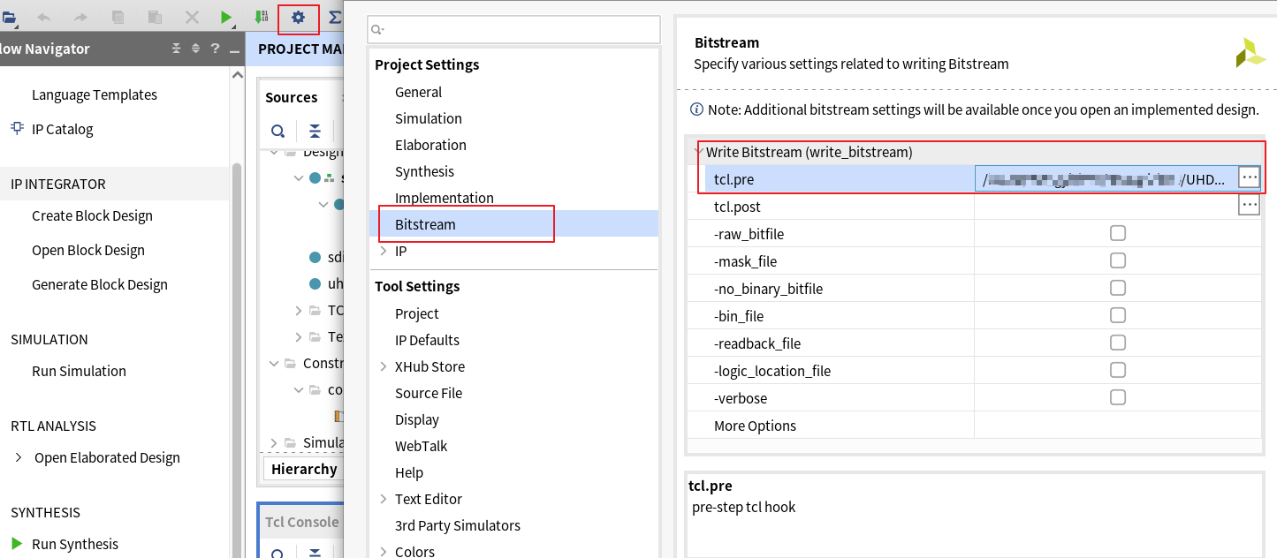Click Open Block Design link

(x=88, y=250)
